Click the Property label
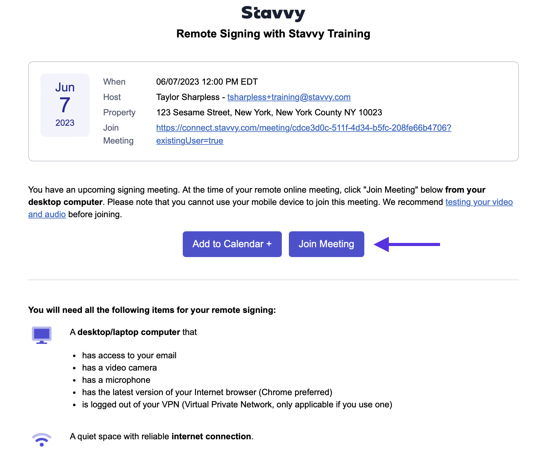The image size is (544, 454). 119,113
